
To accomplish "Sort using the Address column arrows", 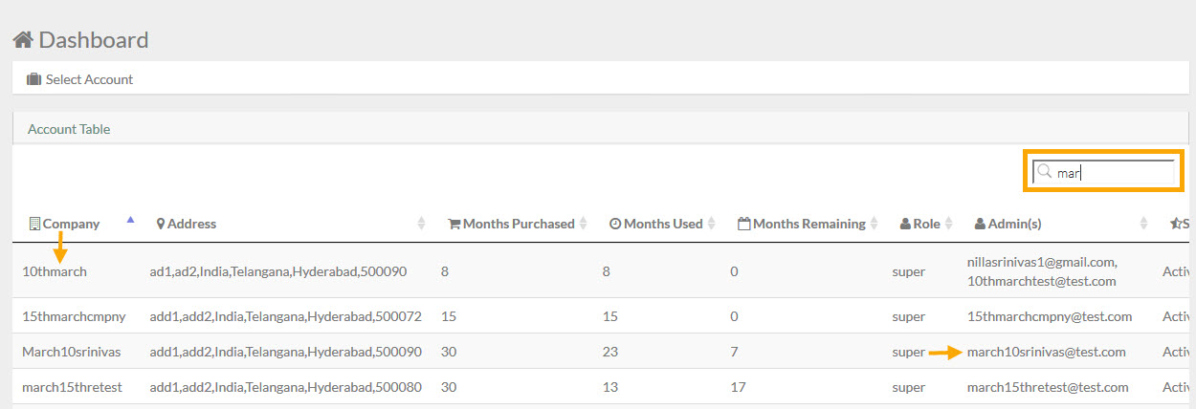I will coord(422,224).
